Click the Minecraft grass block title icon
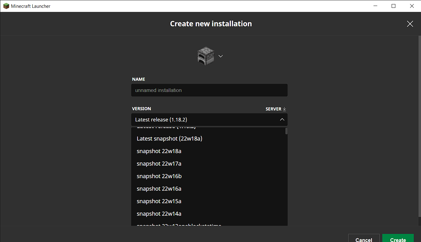 [x=6, y=6]
